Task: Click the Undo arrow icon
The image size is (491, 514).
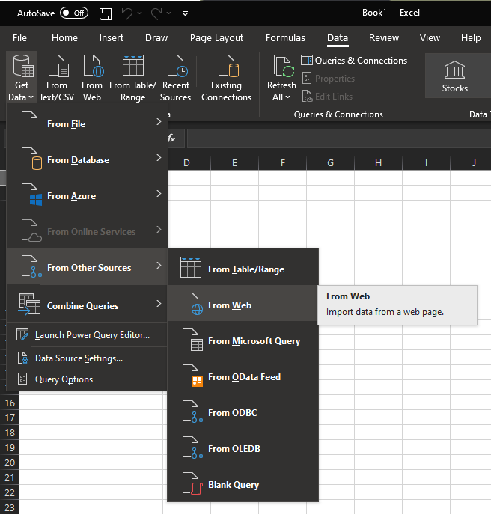Action: click(x=127, y=13)
